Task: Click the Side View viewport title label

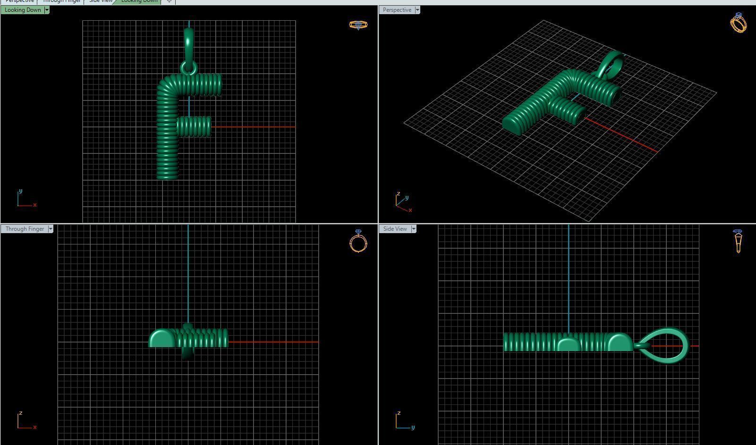Action: [x=395, y=229]
